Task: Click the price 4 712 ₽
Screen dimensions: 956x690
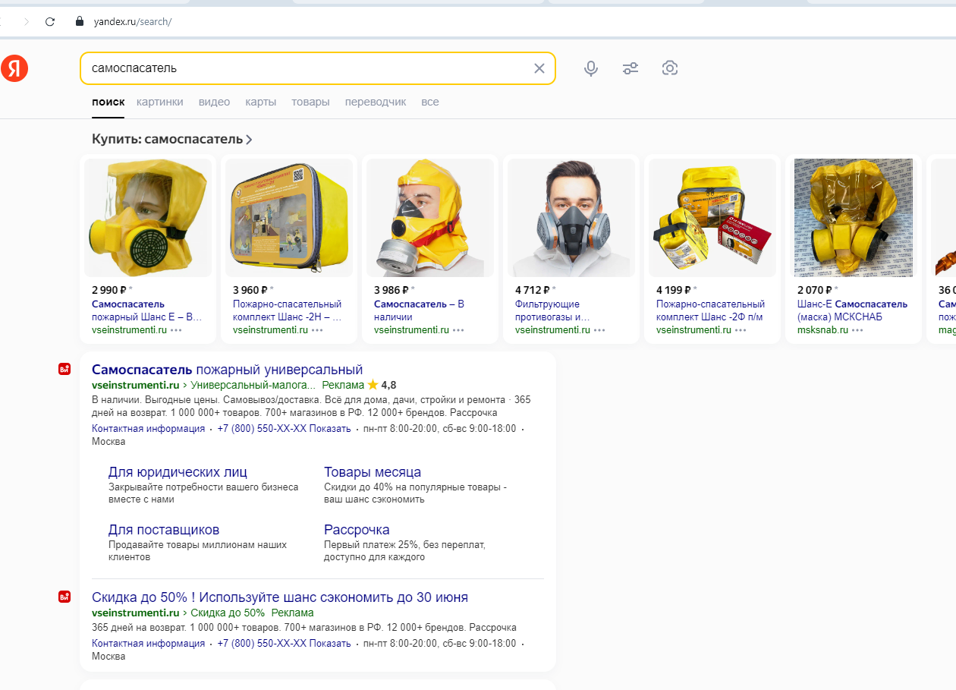Action: point(533,289)
